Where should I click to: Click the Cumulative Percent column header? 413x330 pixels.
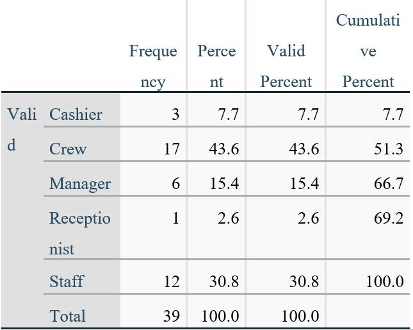click(x=368, y=51)
